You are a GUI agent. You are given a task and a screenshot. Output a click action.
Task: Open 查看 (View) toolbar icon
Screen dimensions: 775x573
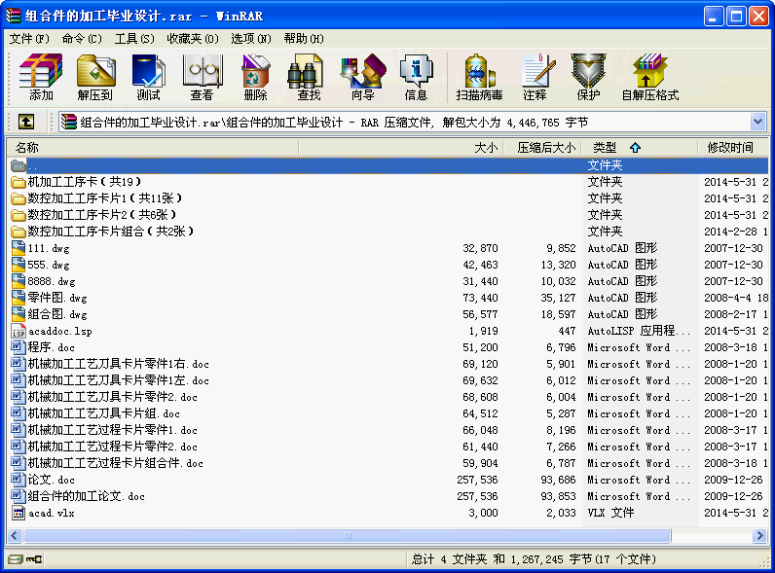(202, 77)
